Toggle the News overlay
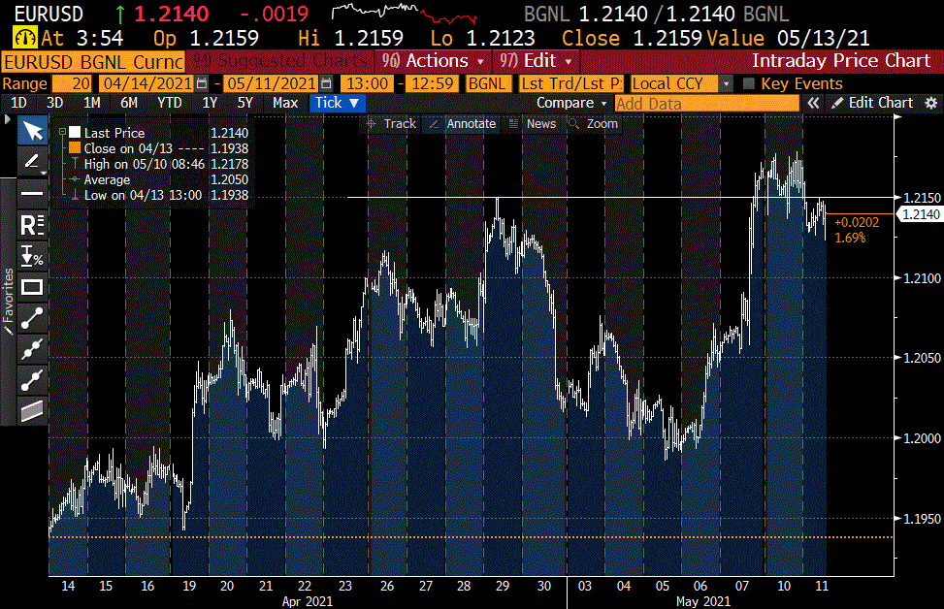The height and width of the screenshot is (609, 944). (x=533, y=124)
